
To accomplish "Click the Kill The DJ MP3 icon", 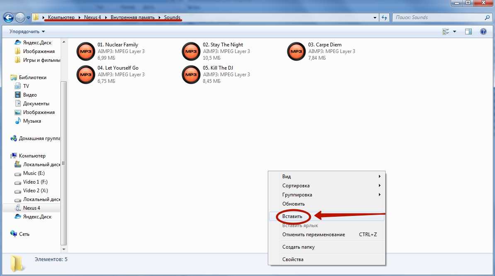I will pos(191,75).
